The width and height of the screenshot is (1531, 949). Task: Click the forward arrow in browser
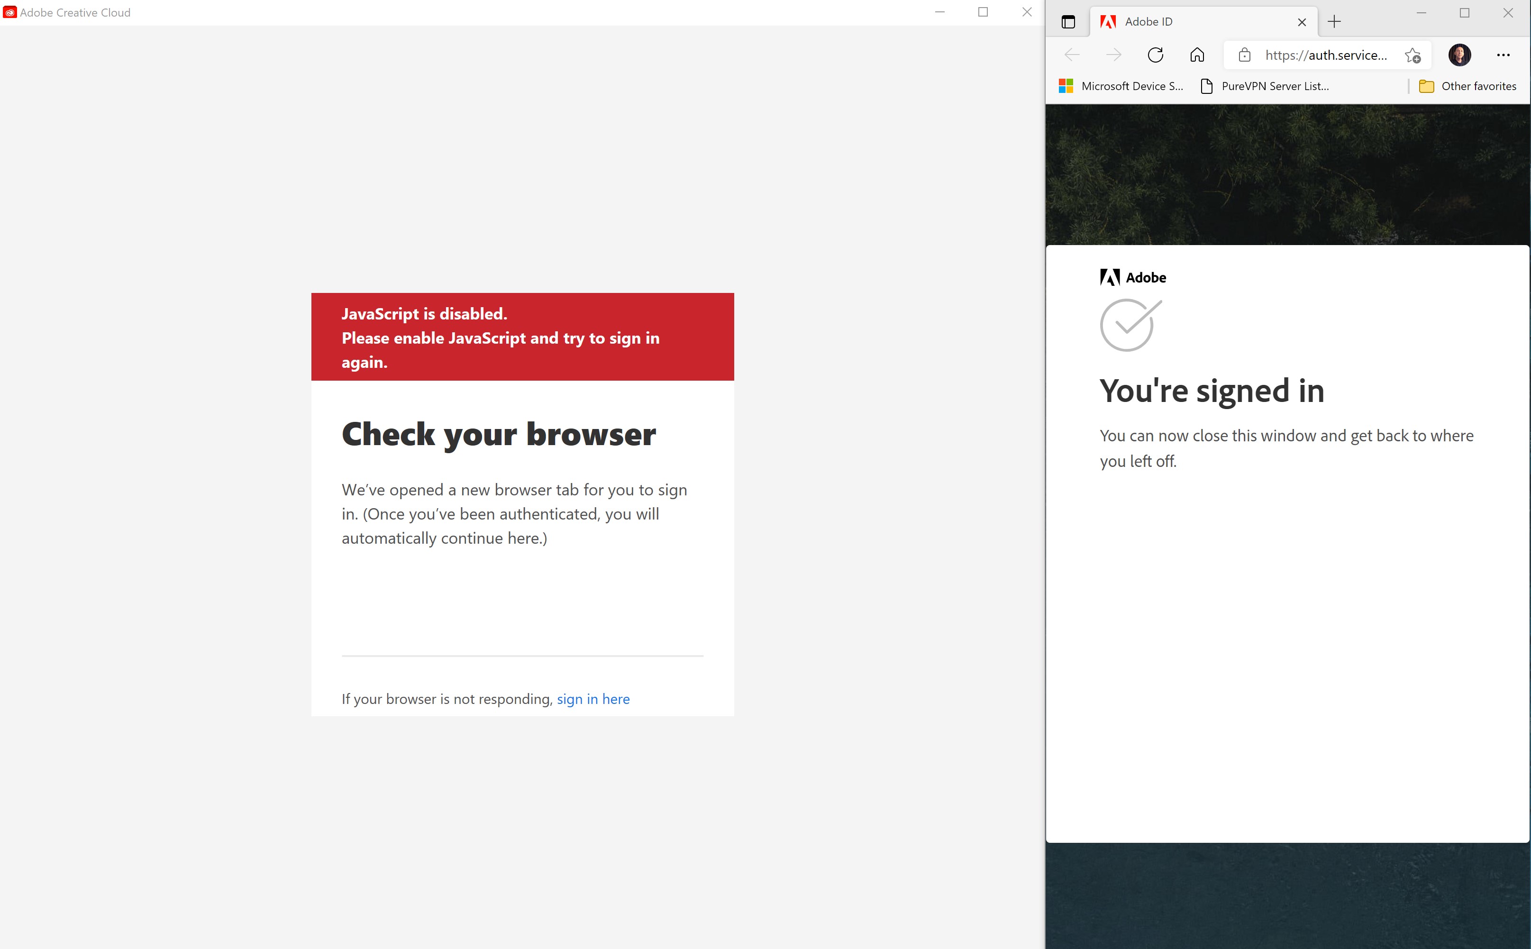pyautogui.click(x=1114, y=55)
